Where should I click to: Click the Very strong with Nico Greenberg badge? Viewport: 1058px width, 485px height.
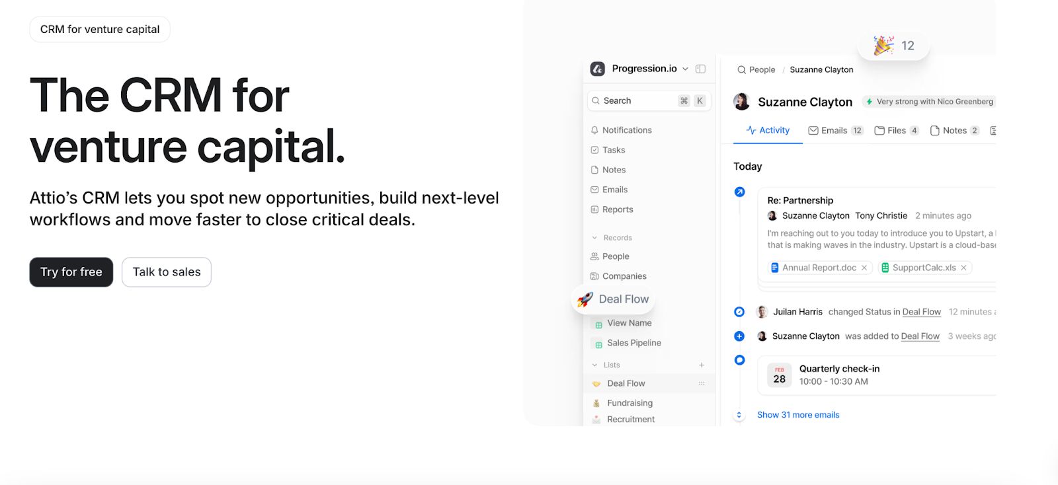coord(930,102)
